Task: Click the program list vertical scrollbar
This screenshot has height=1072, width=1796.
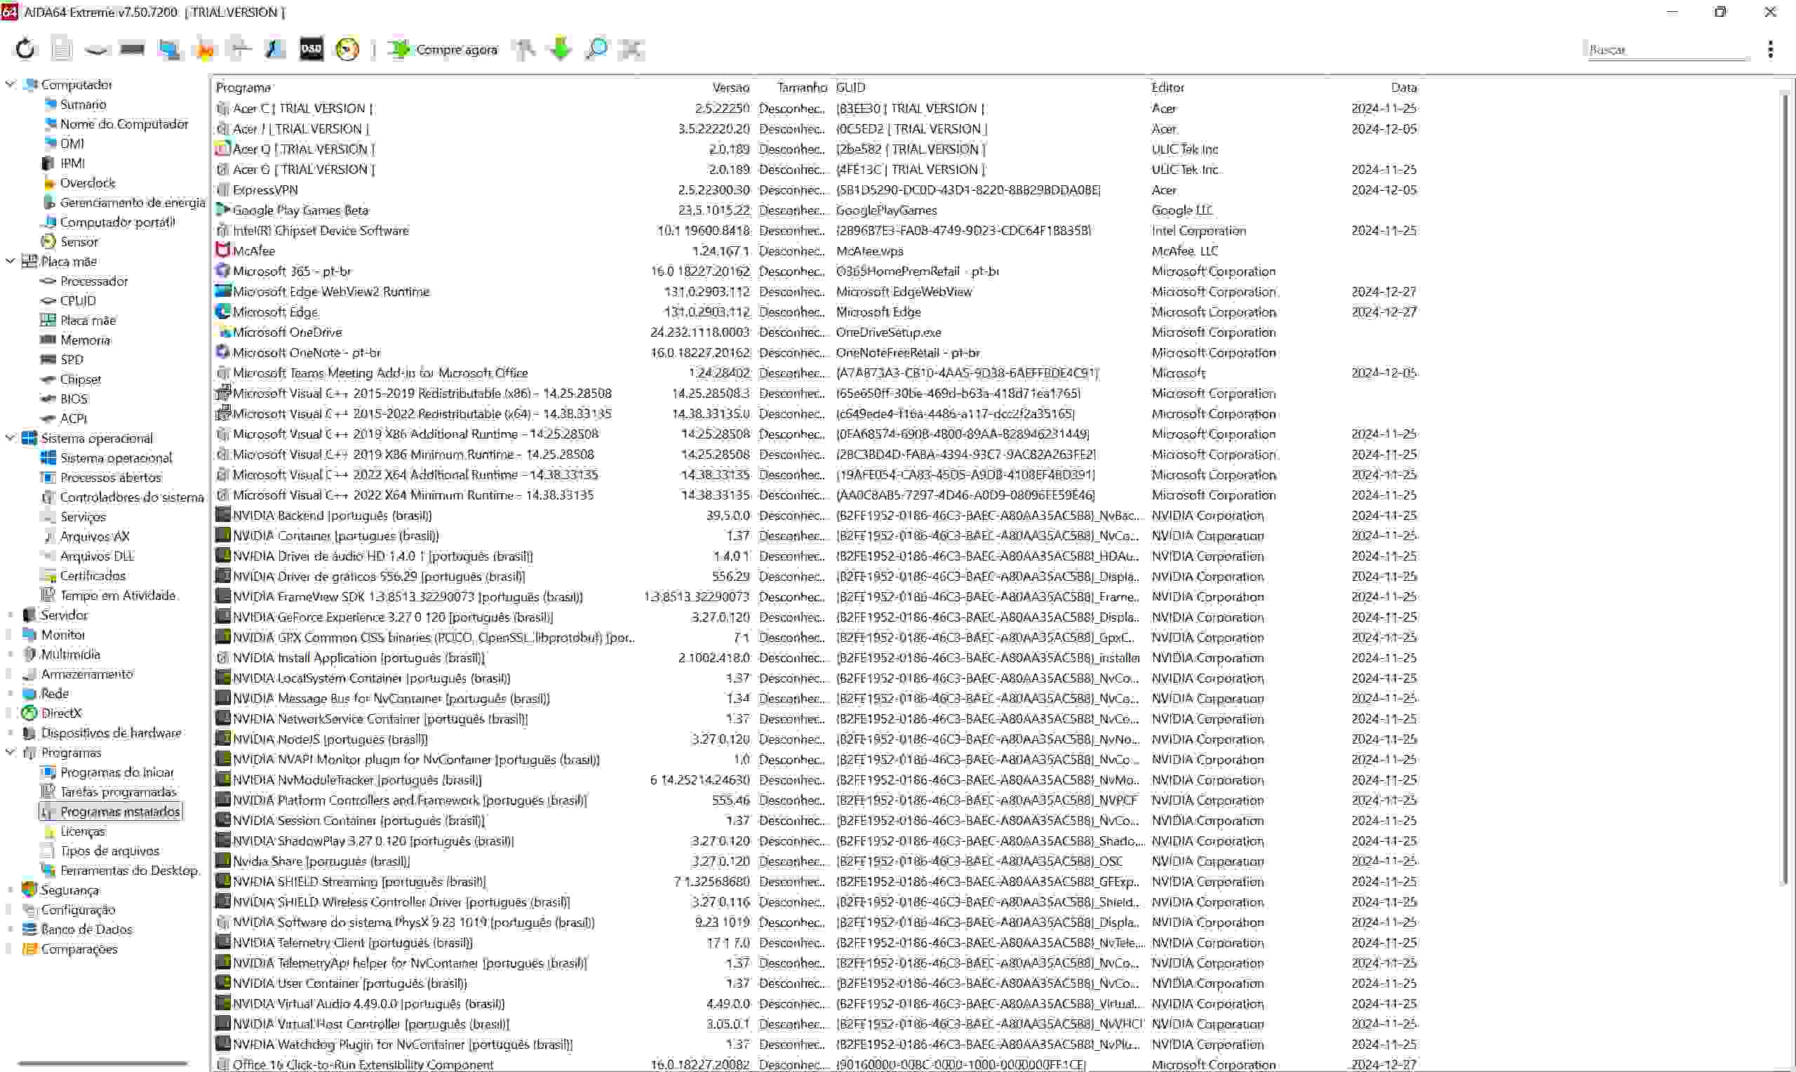Action: 1785,488
